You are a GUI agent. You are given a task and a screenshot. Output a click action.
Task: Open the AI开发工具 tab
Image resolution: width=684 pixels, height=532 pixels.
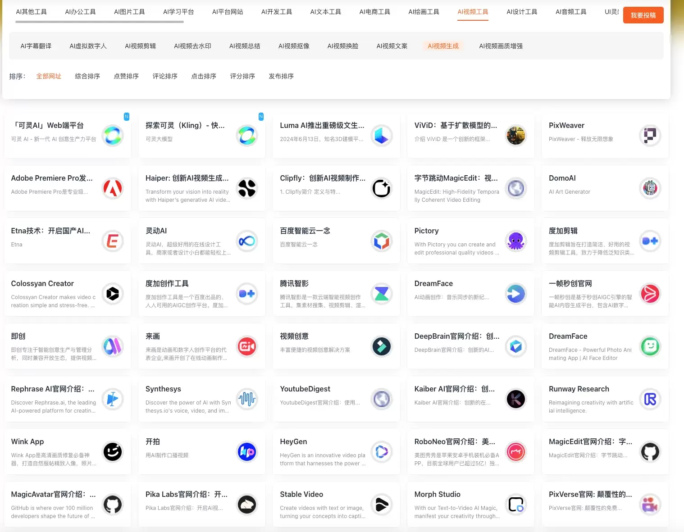pyautogui.click(x=277, y=12)
